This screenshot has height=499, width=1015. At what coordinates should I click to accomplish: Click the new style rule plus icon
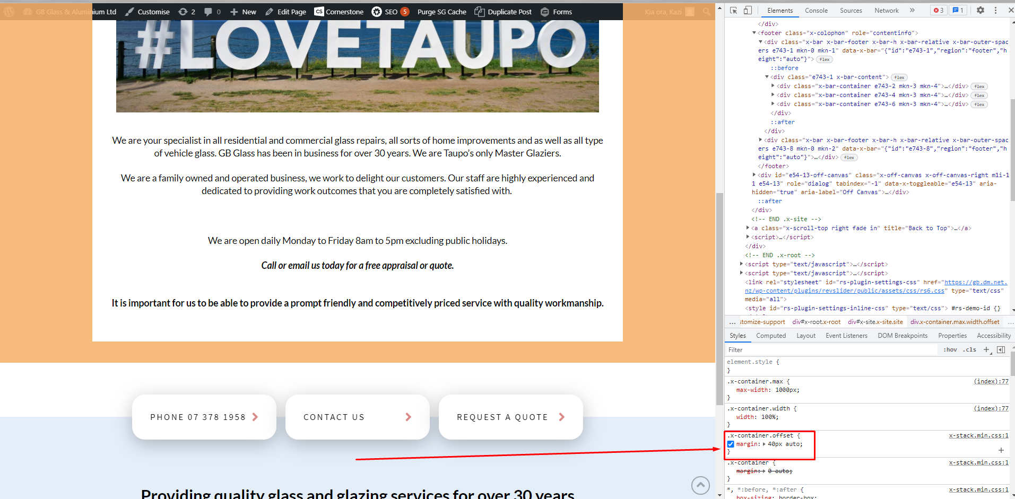click(x=987, y=349)
